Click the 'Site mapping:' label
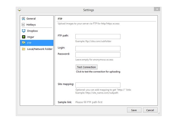This screenshot has width=181, height=123. point(66,84)
